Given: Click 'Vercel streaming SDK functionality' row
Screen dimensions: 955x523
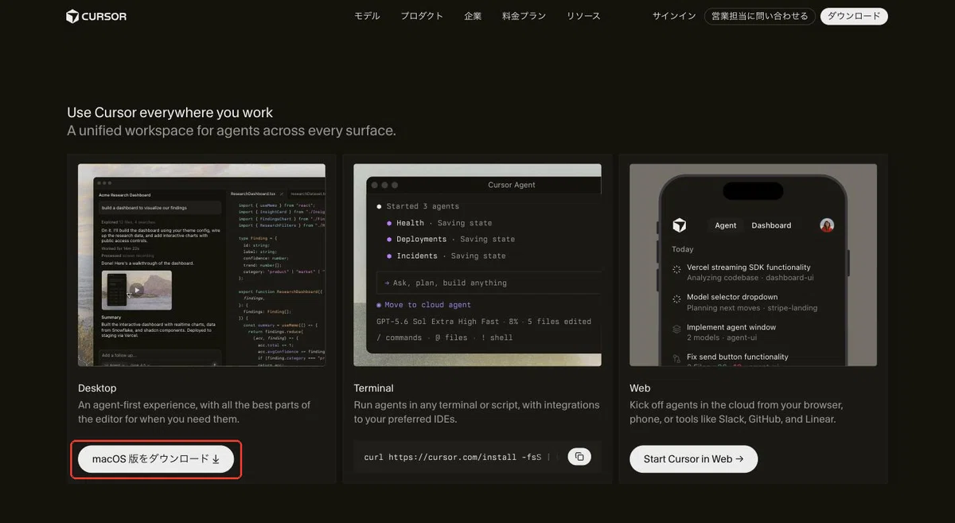Looking at the screenshot, I should coord(749,272).
